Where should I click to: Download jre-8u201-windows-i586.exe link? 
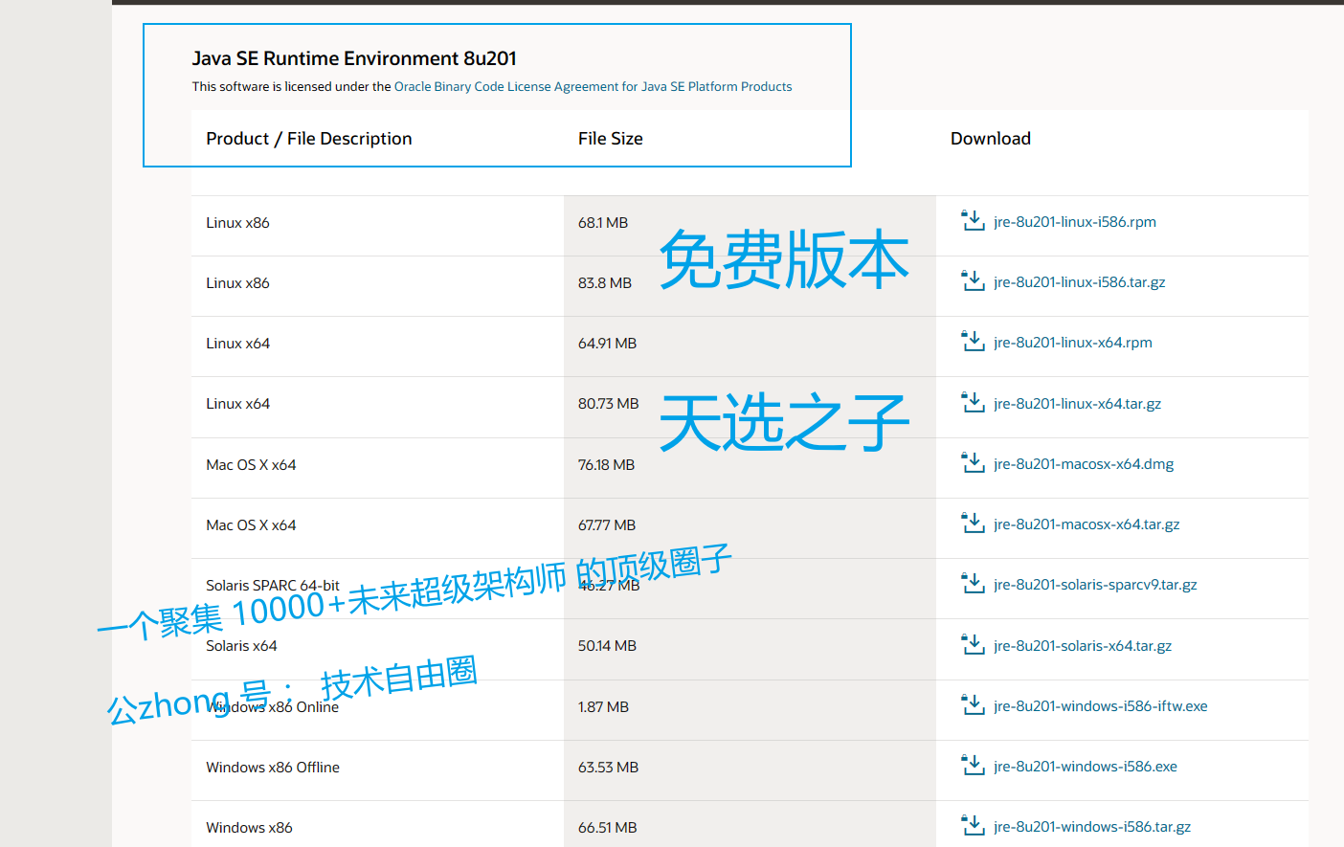(x=1086, y=767)
